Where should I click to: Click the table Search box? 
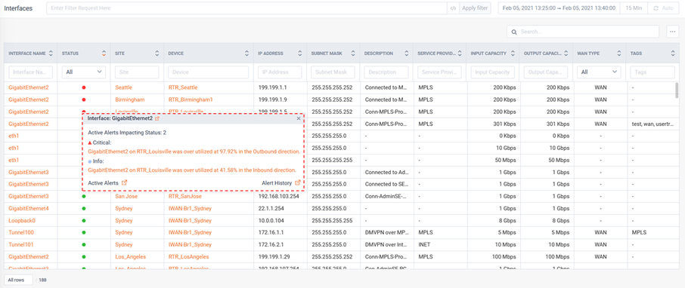[x=583, y=32]
